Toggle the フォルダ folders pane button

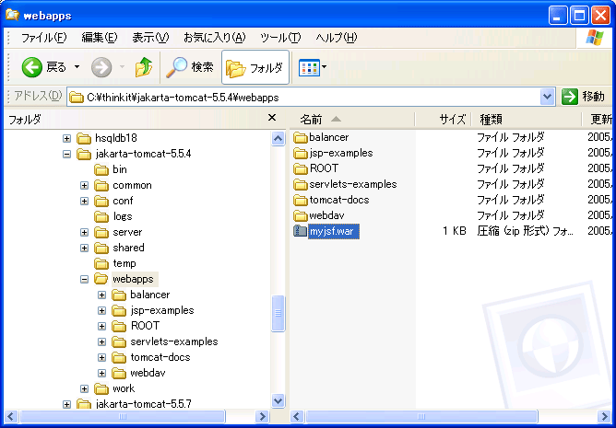(255, 67)
